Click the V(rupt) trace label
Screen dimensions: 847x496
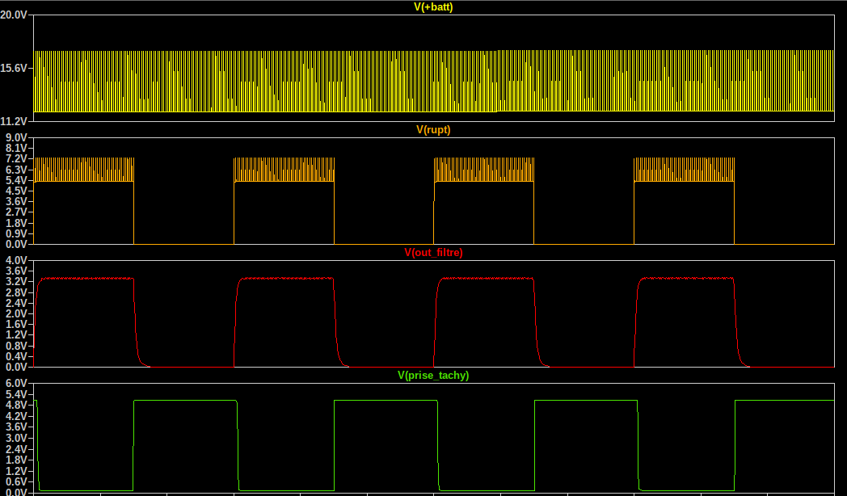(x=433, y=129)
